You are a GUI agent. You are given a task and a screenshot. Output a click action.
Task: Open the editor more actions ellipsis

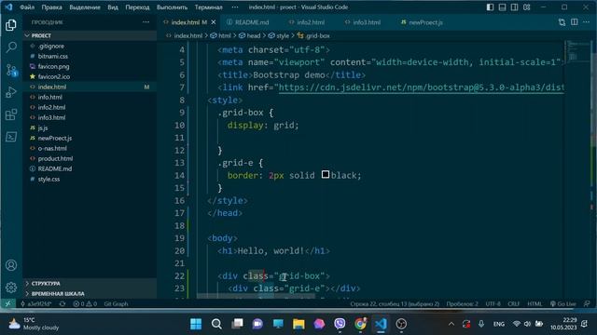[587, 22]
